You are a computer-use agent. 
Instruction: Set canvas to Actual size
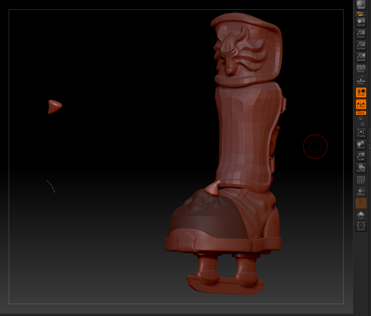tap(361, 46)
